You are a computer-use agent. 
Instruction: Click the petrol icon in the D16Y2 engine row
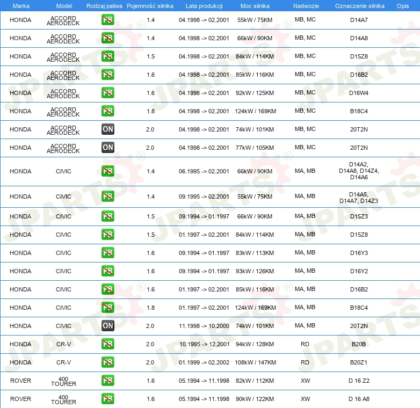107,271
